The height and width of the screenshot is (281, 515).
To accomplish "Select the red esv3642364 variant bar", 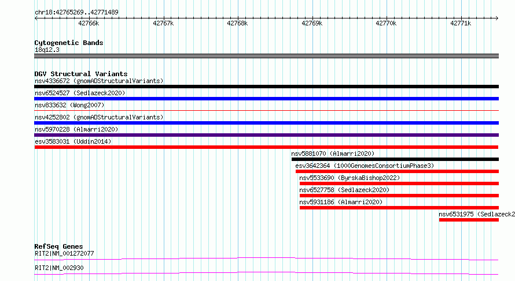I will point(397,171).
